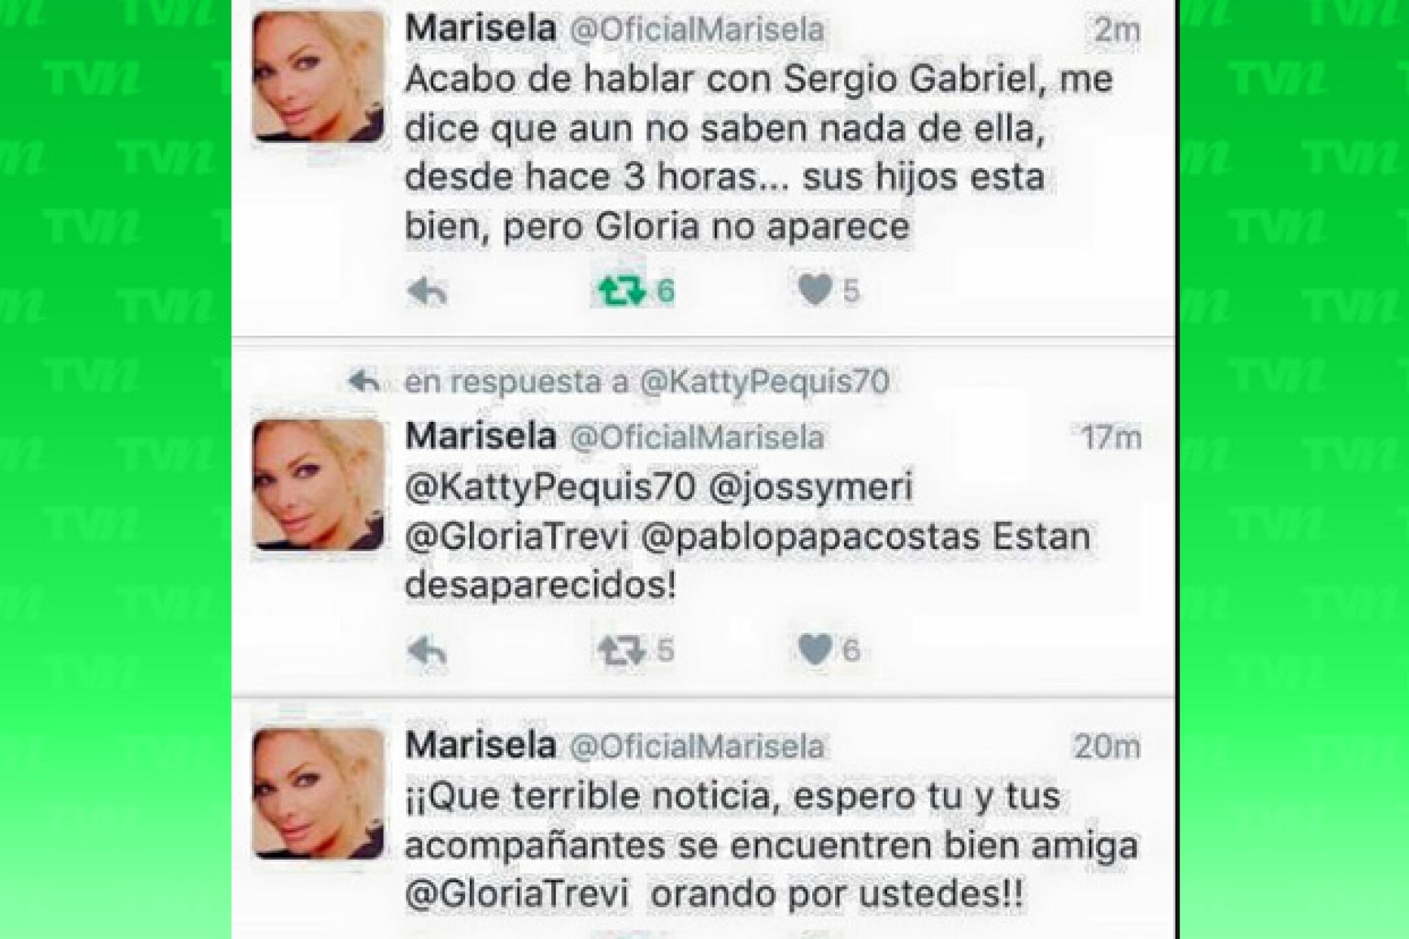Open Marisela name on the 20m tweet
Image resolution: width=1409 pixels, height=939 pixels.
[x=481, y=745]
